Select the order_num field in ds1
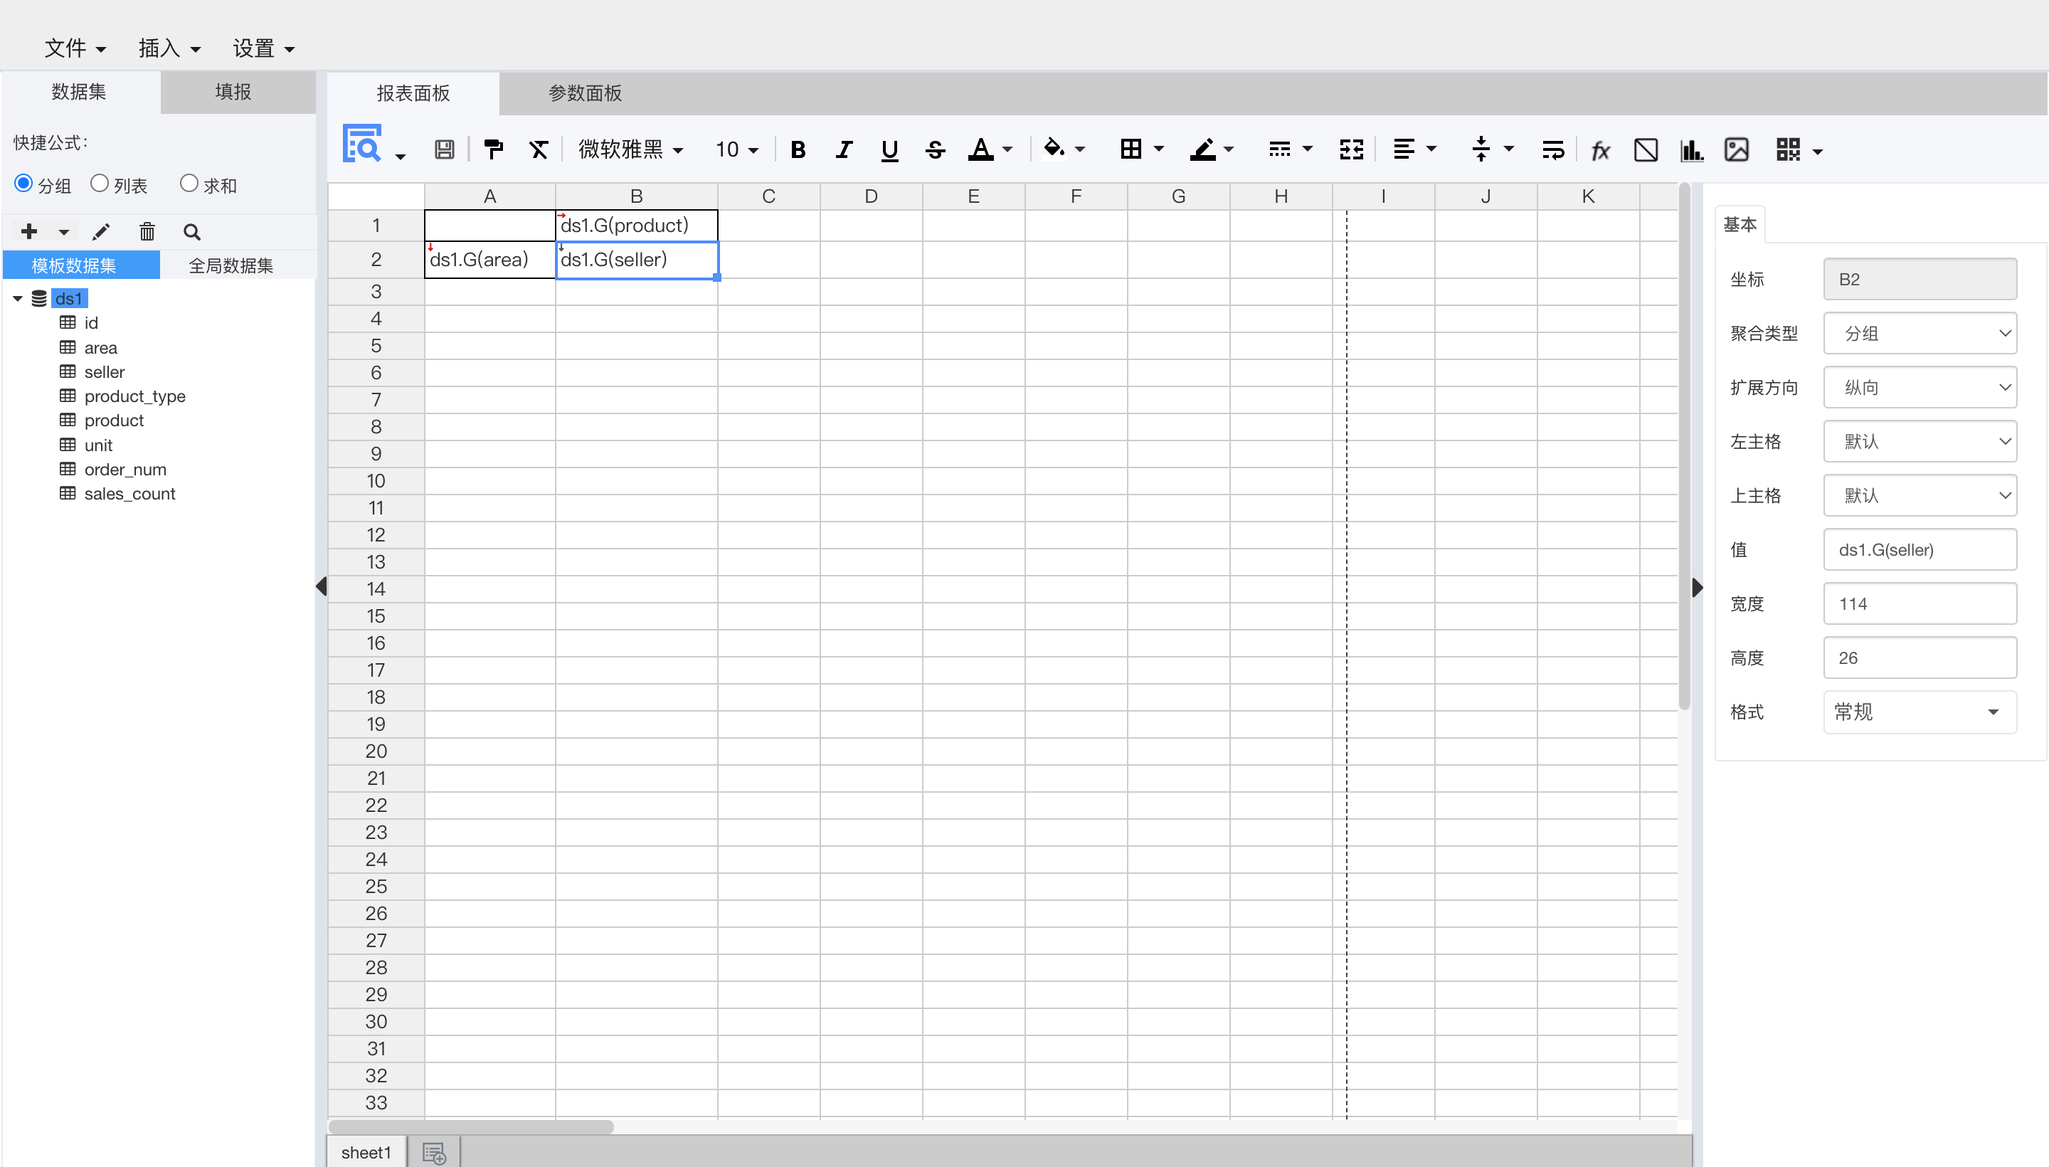The height and width of the screenshot is (1167, 2049). click(125, 470)
